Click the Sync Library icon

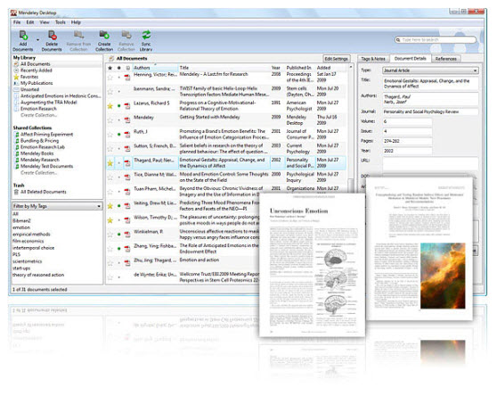pyautogui.click(x=146, y=35)
